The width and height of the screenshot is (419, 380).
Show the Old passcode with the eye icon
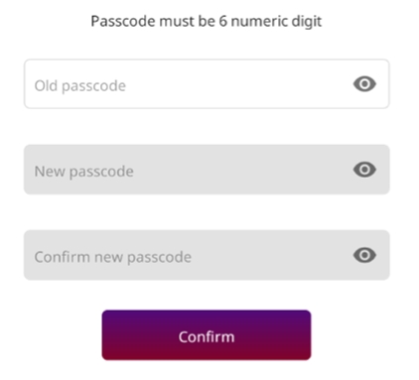[x=364, y=84]
